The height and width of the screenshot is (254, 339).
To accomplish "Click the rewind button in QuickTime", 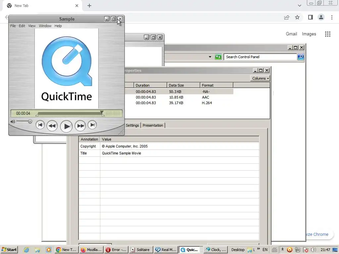I will point(52,126).
